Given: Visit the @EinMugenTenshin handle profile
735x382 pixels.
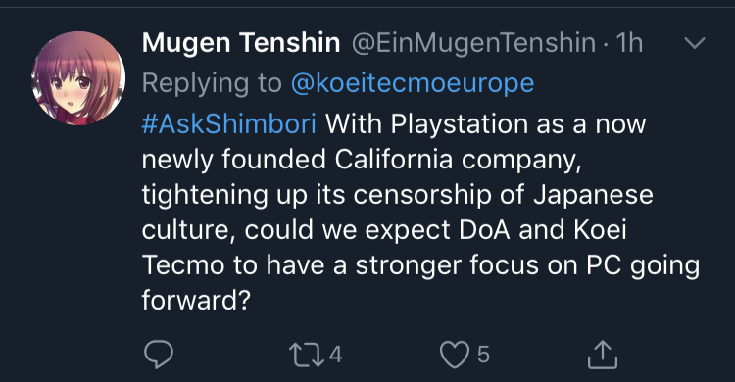Looking at the screenshot, I should (x=473, y=44).
